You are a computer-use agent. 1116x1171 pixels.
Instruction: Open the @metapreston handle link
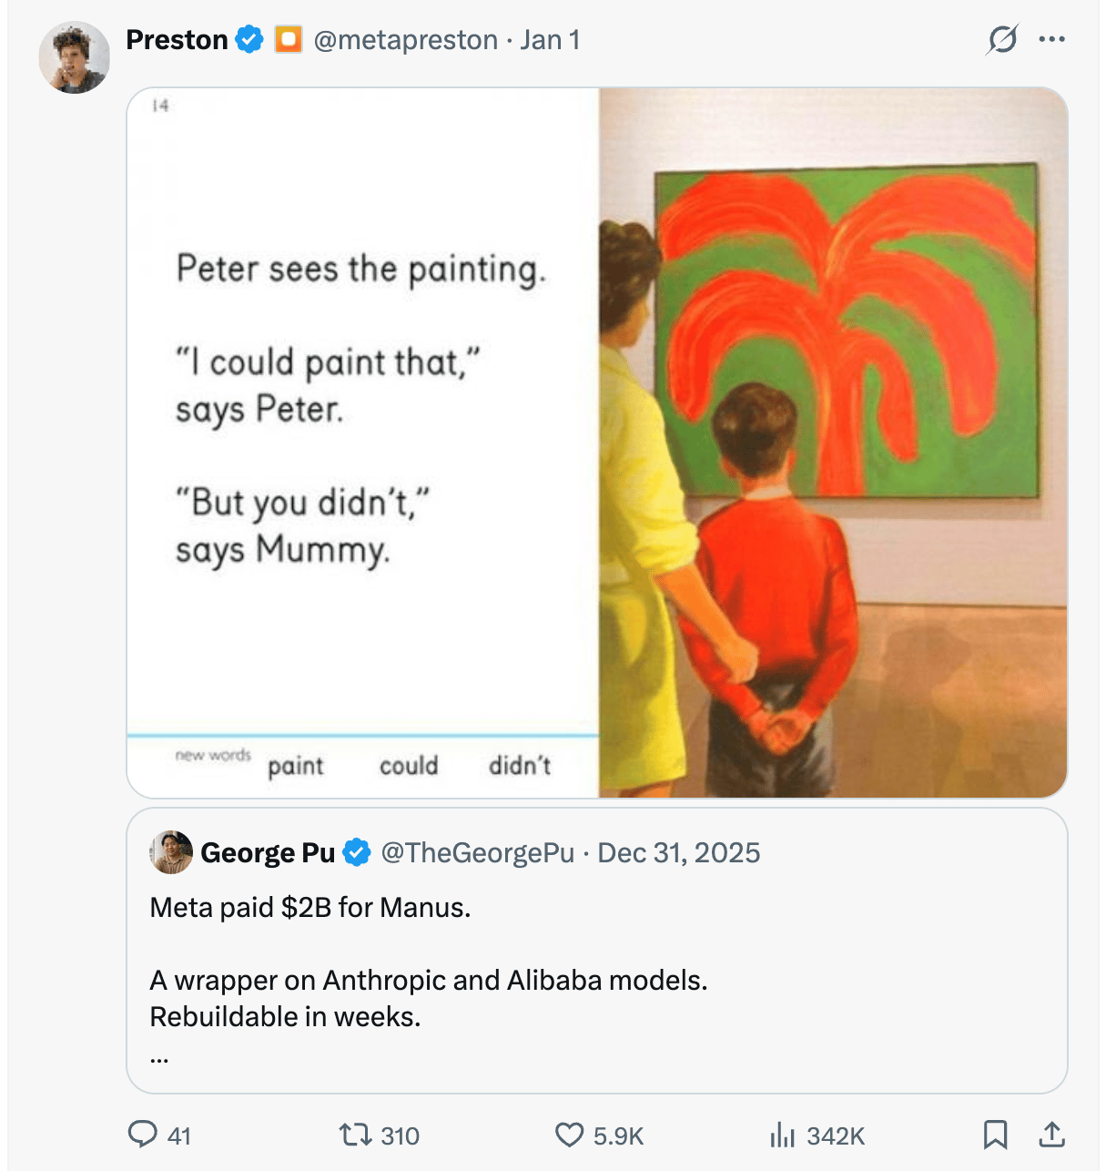(405, 40)
